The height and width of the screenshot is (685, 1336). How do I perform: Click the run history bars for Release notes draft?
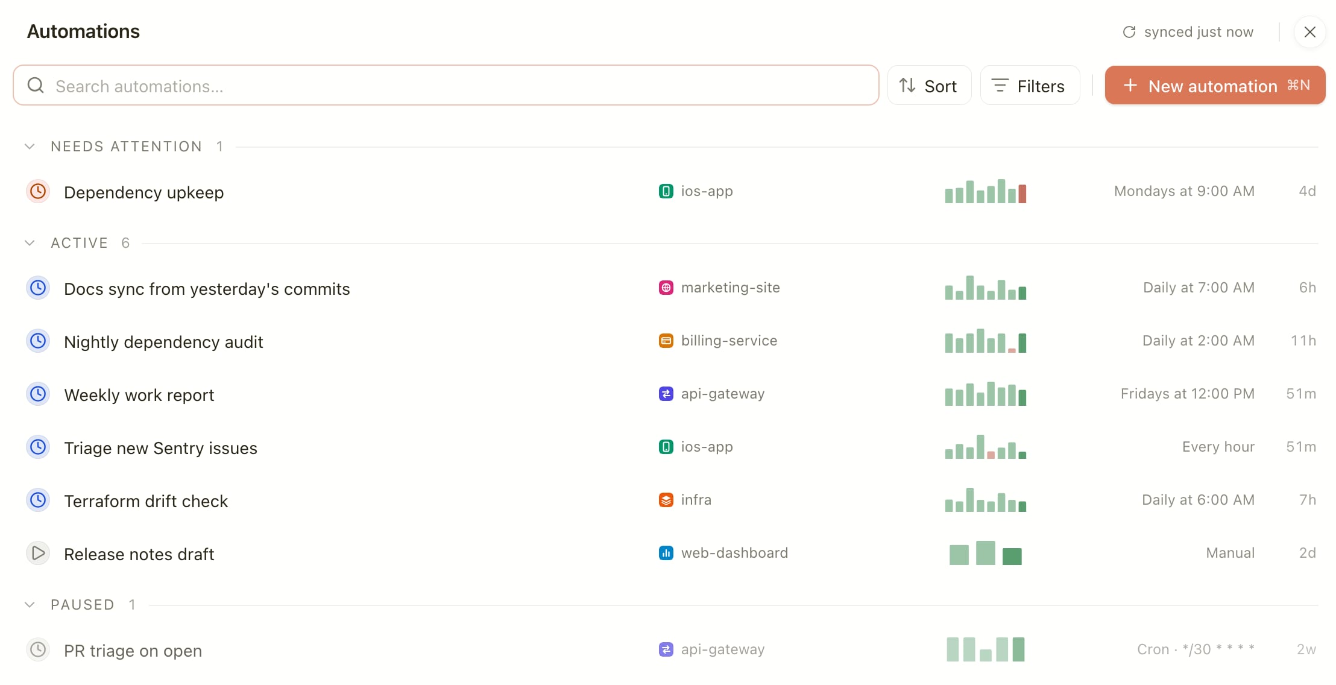coord(986,553)
